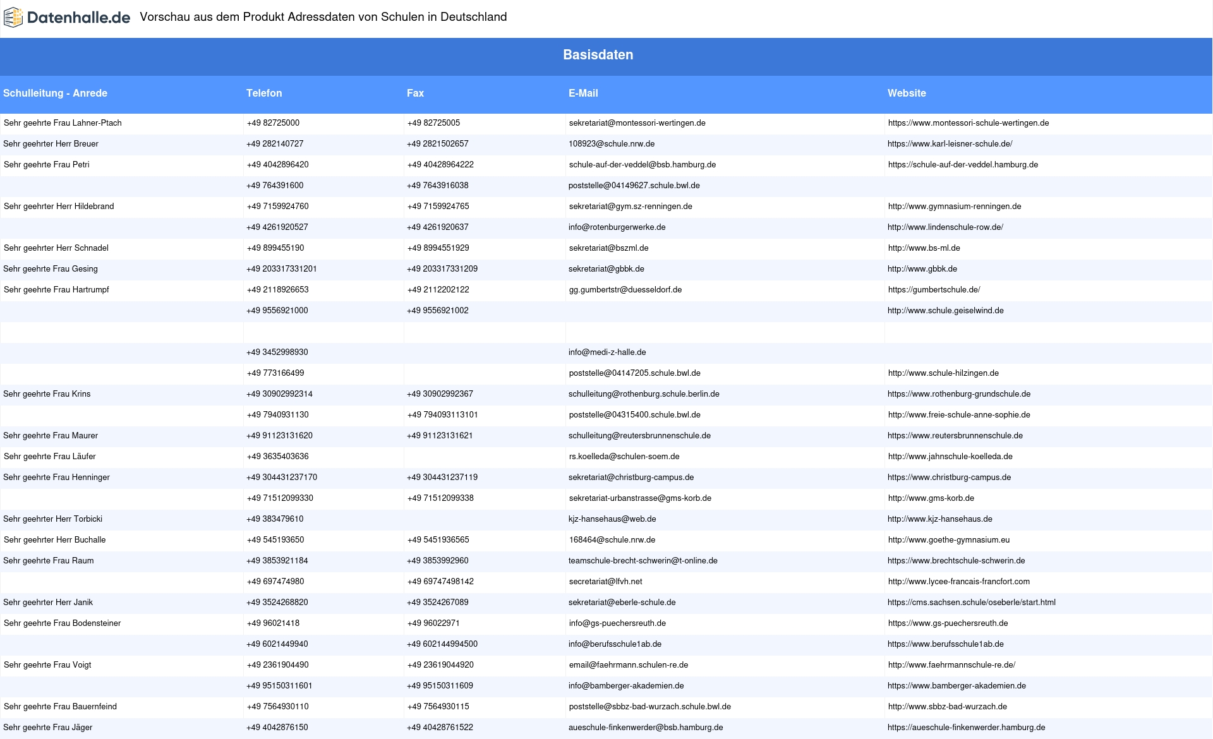1213x739 pixels.
Task: Select cell Sehr geehrte Frau Henninger
Action: [x=56, y=478]
